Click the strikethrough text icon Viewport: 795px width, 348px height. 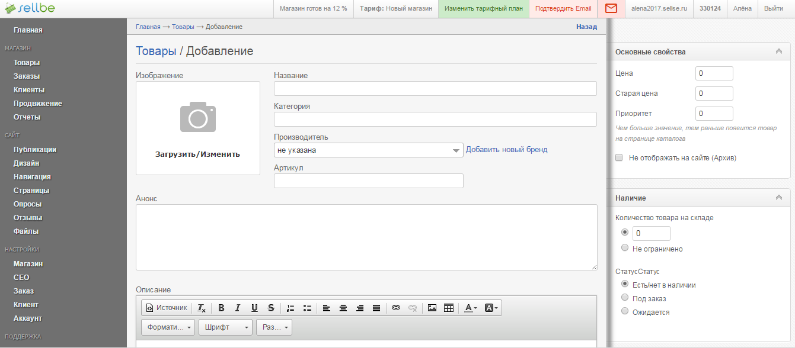pos(271,308)
